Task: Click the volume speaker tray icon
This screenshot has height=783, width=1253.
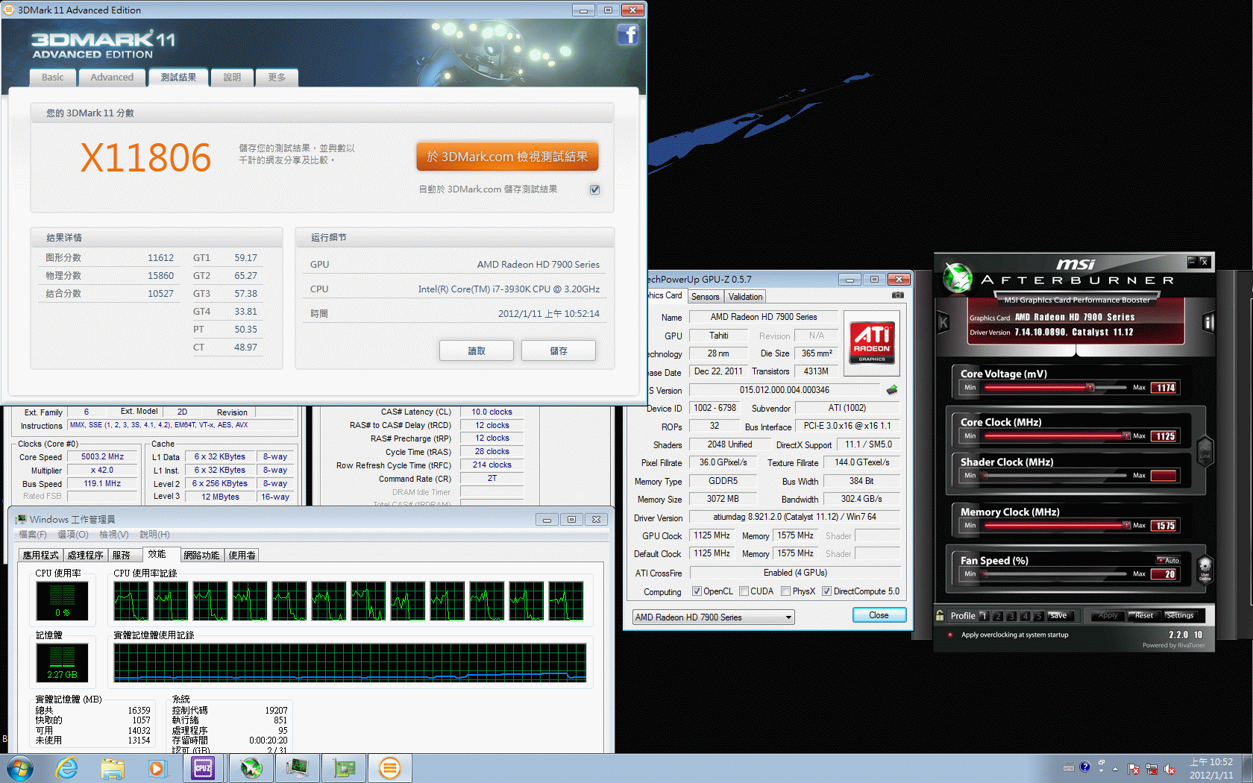Action: coord(1169,769)
